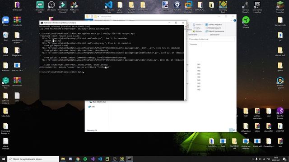Select the Zoom desktop shortcut
Screen dimensions: 289x162
click(x=6, y=21)
